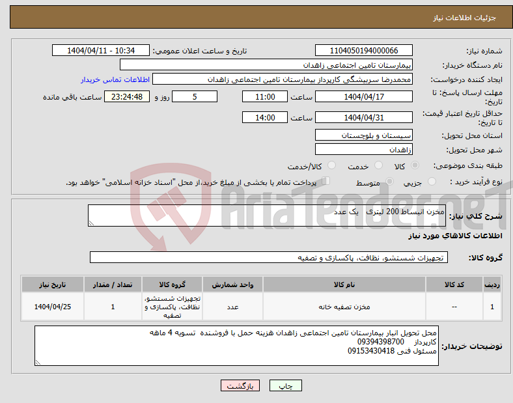The image size is (513, 403).
Task: Click the unit cell عدد in table
Action: 232,307
